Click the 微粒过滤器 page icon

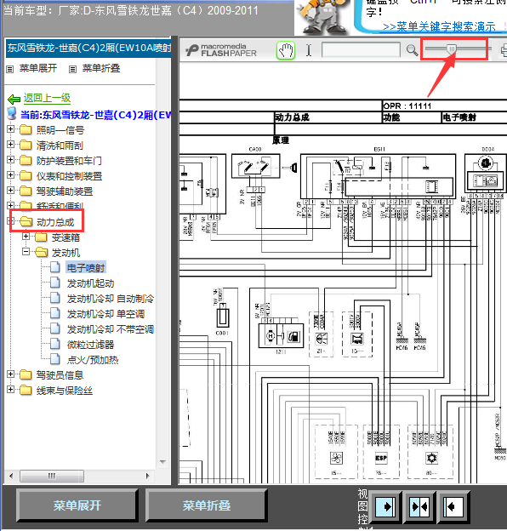[55, 344]
